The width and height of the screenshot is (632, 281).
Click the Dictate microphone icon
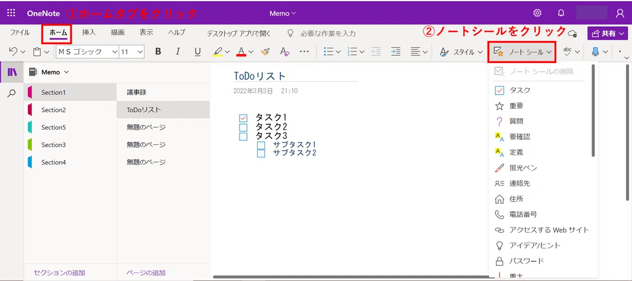[596, 51]
